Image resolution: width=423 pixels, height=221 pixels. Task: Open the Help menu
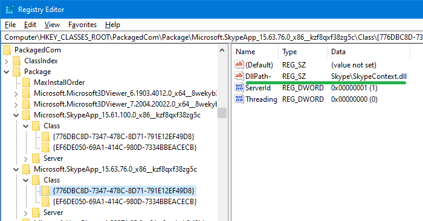coord(112,25)
